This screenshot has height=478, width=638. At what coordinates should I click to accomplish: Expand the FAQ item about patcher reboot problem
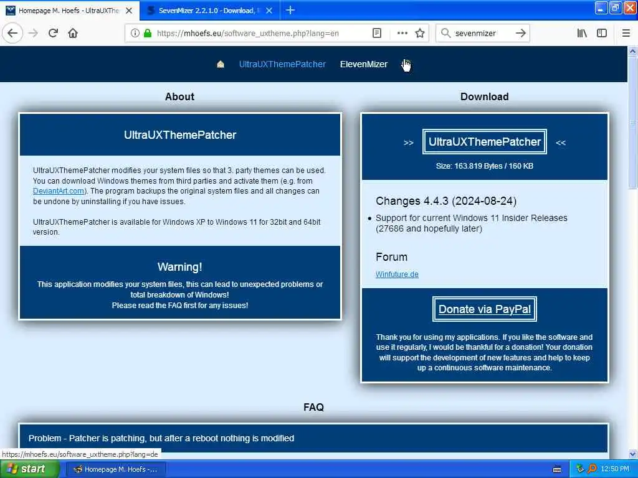point(313,438)
